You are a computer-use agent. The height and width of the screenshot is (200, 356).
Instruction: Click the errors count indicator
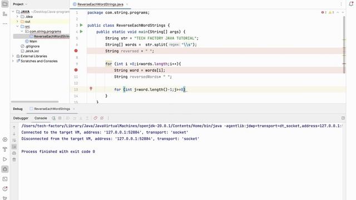(x=324, y=12)
